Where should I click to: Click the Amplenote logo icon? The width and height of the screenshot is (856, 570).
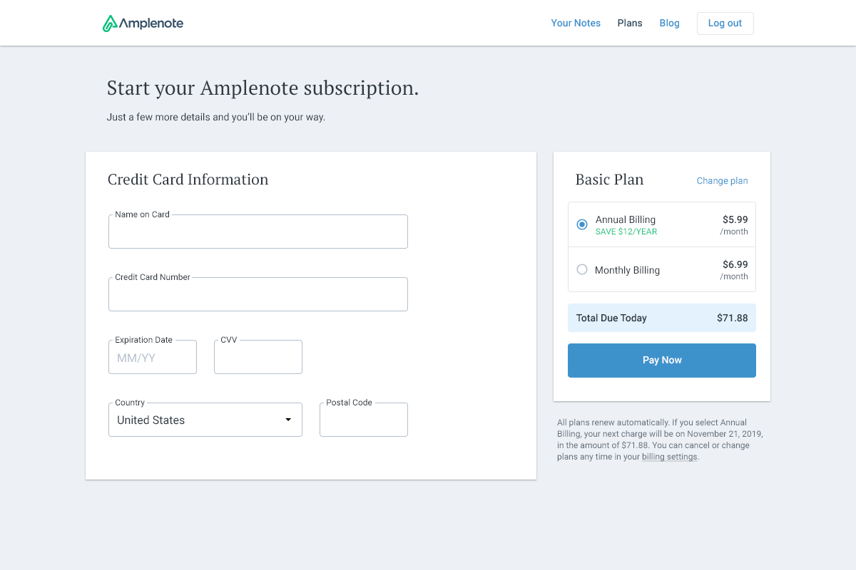(110, 24)
